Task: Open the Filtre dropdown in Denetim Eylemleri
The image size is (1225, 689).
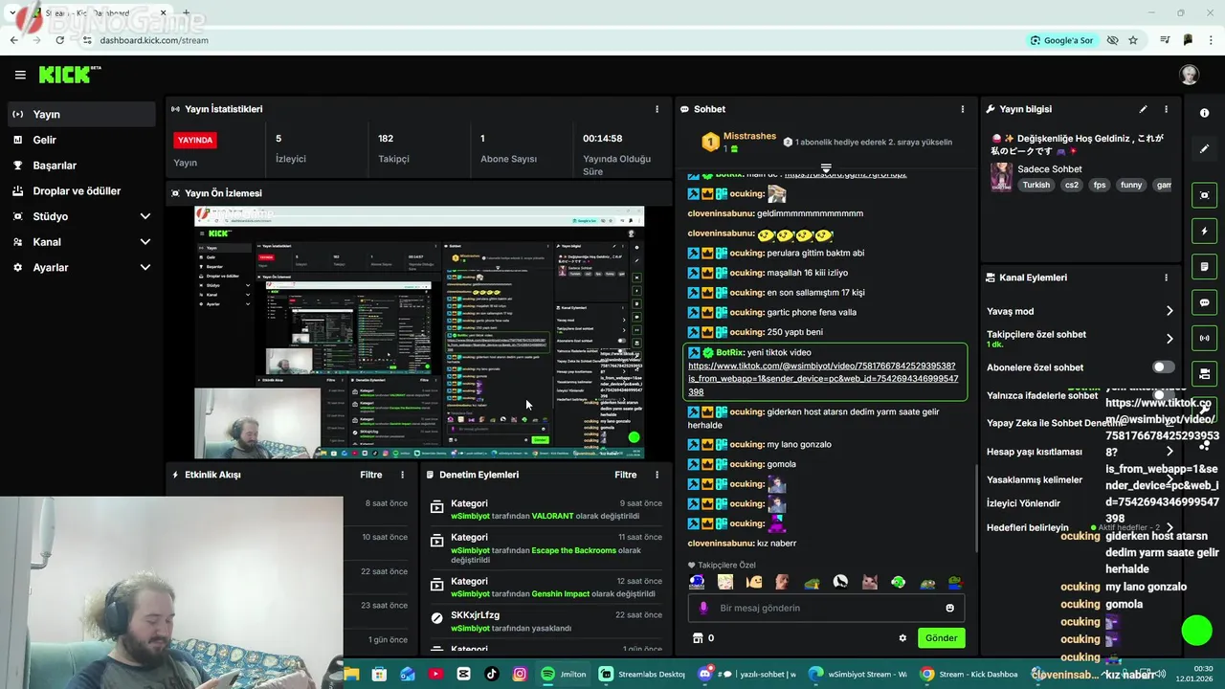Action: (625, 475)
